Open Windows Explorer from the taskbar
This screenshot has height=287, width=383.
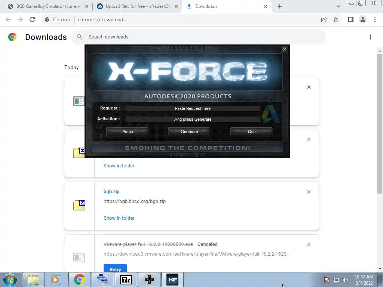[33, 280]
